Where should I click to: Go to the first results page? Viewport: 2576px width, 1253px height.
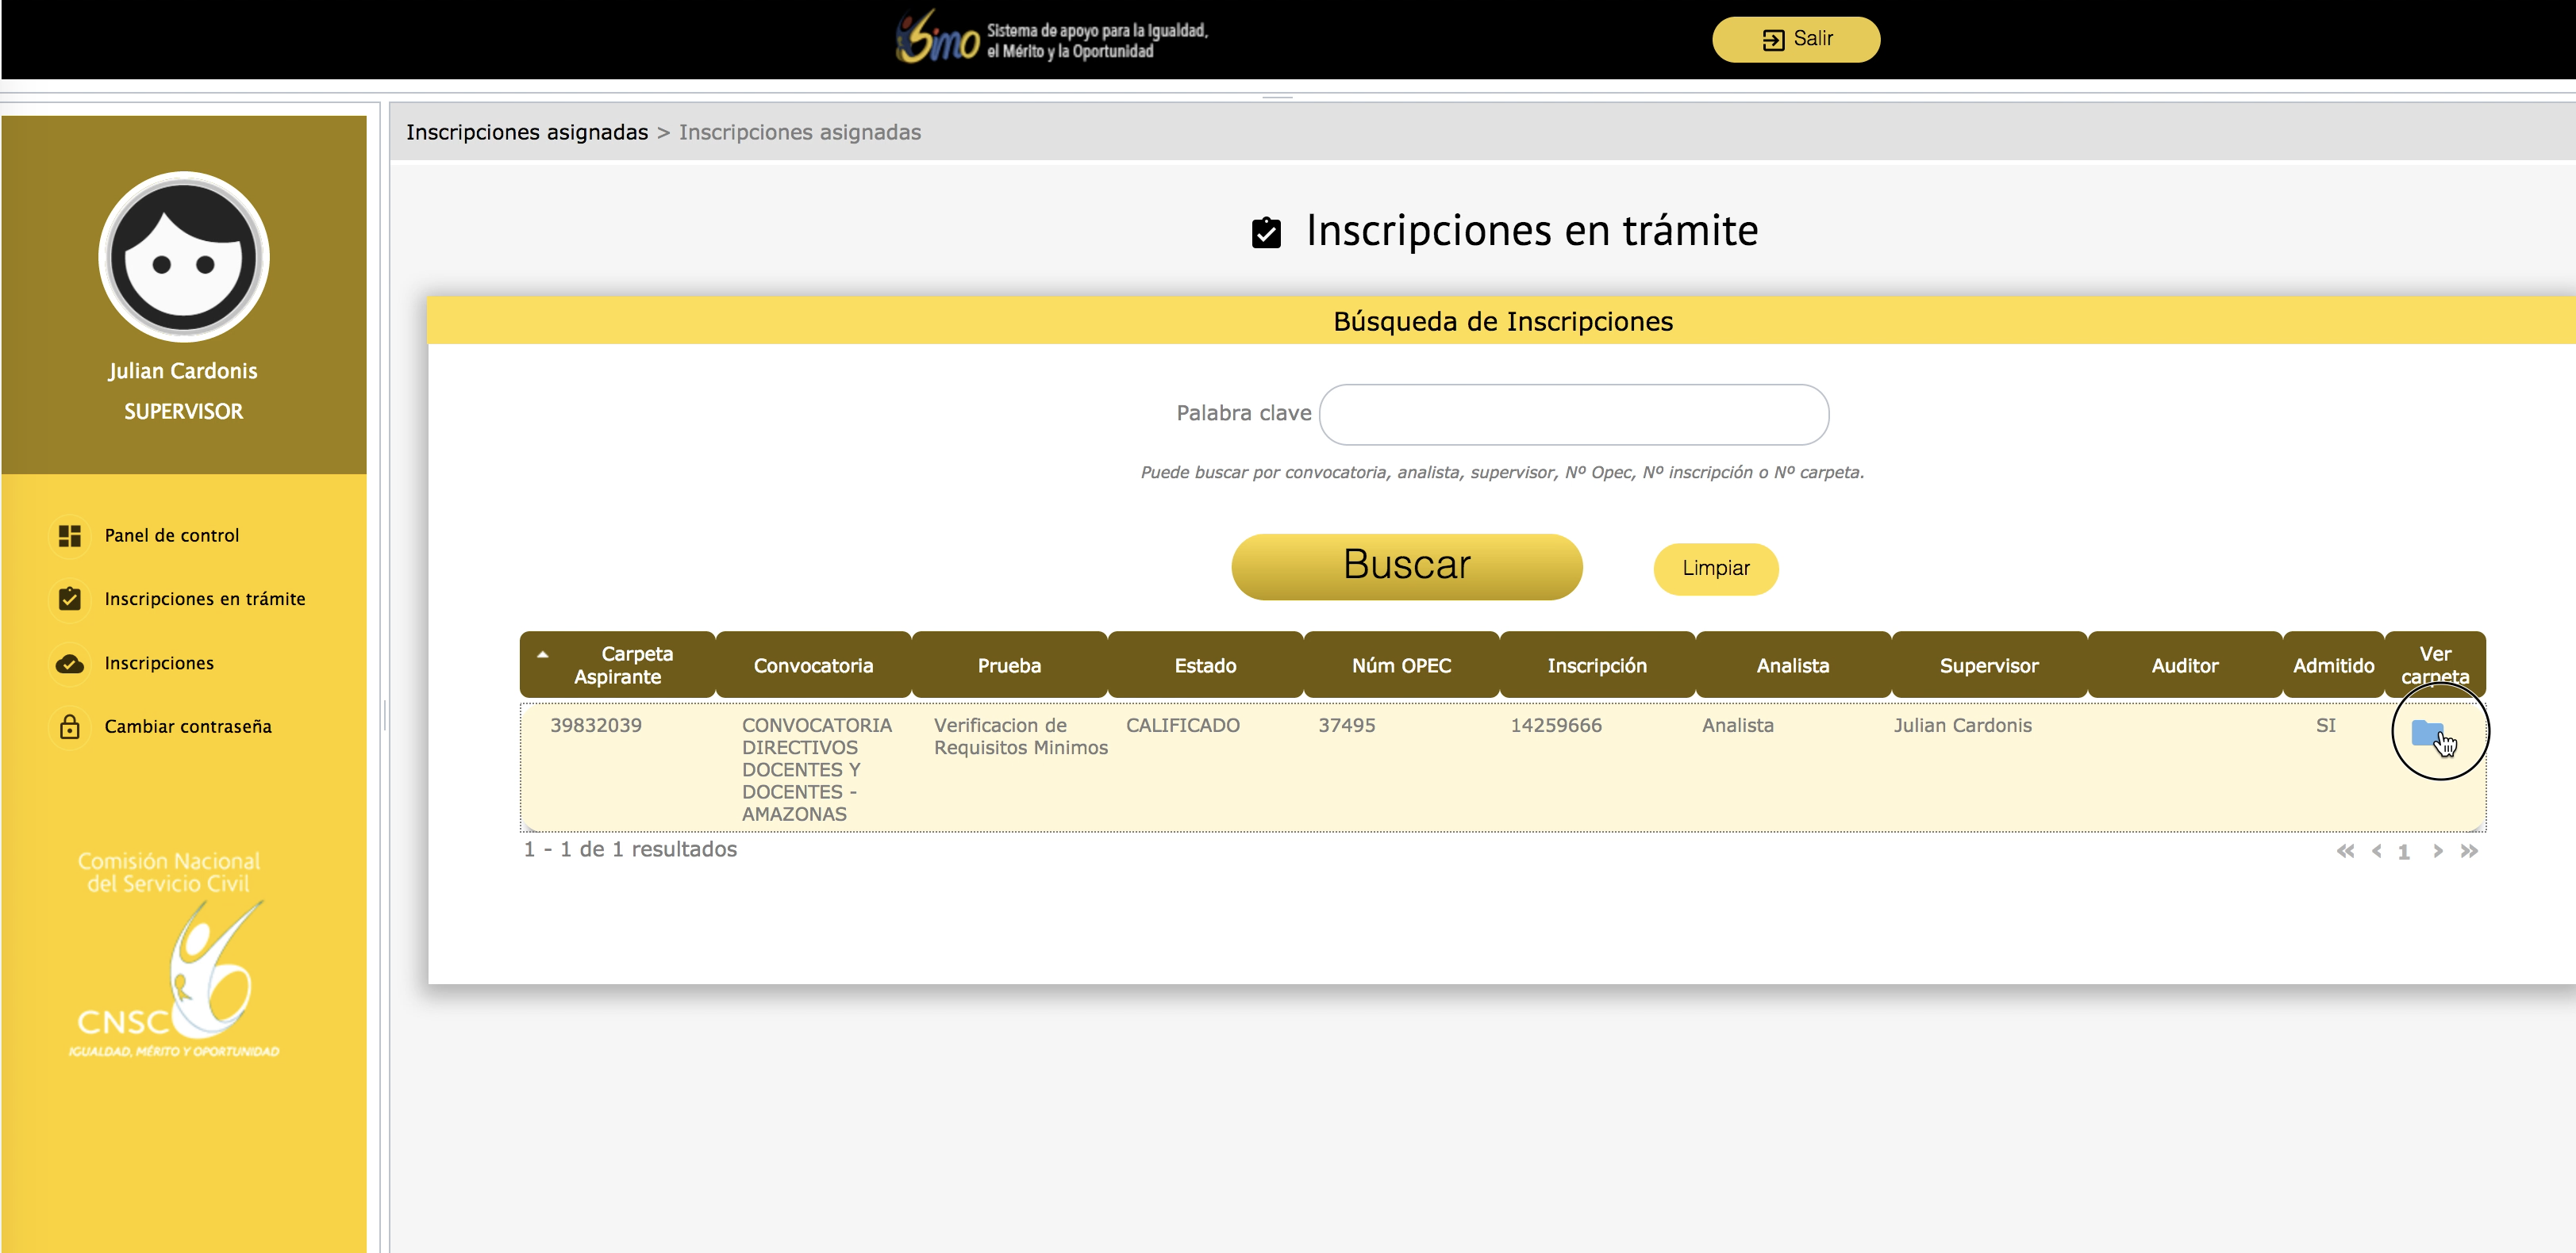(2345, 851)
